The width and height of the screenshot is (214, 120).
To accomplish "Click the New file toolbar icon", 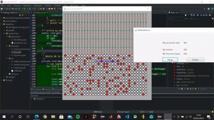I will pos(2,9).
